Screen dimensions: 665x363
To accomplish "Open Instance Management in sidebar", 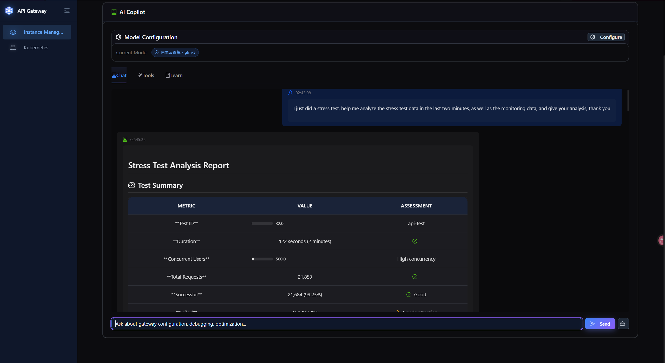I will (37, 32).
